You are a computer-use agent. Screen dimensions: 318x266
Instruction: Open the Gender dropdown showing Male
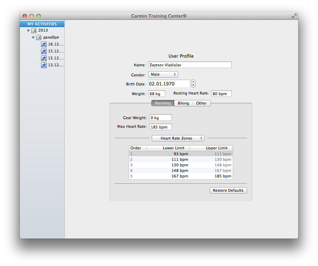point(163,74)
